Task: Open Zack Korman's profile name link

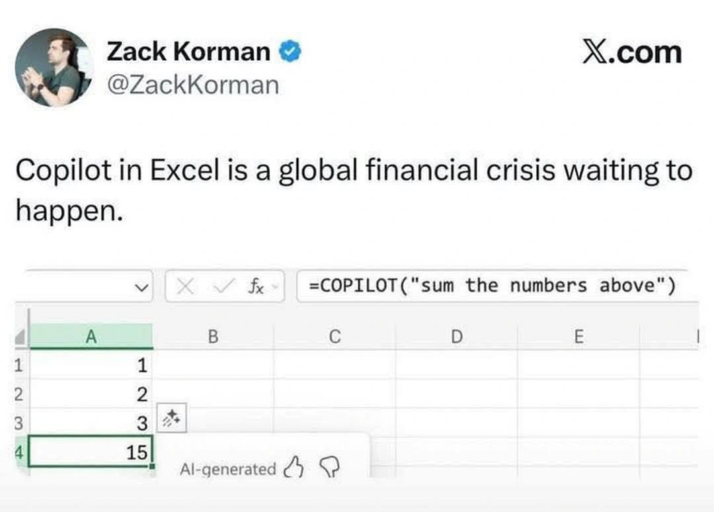Action: (x=188, y=52)
